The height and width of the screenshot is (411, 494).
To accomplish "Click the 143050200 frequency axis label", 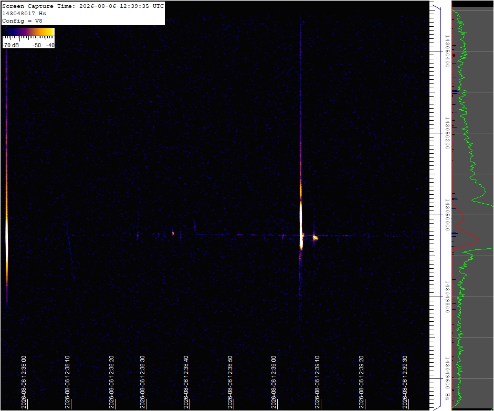I will (x=447, y=133).
